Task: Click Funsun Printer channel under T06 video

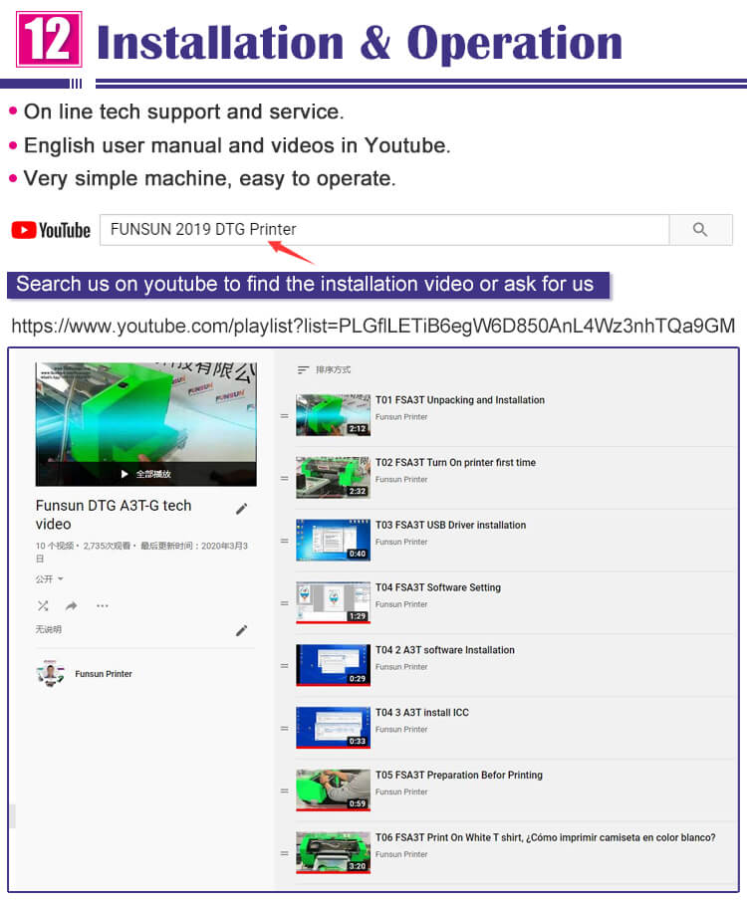Action: tap(401, 854)
